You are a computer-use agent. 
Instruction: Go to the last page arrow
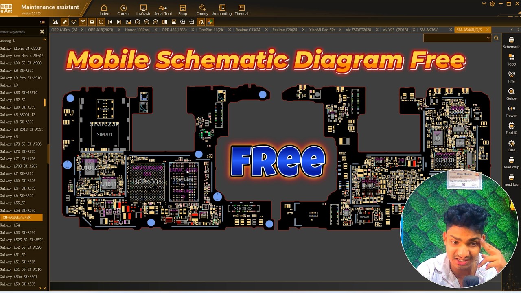[x=119, y=22]
